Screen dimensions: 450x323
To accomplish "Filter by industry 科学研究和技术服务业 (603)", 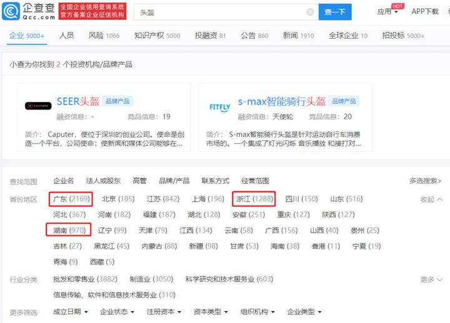I will point(229,279).
